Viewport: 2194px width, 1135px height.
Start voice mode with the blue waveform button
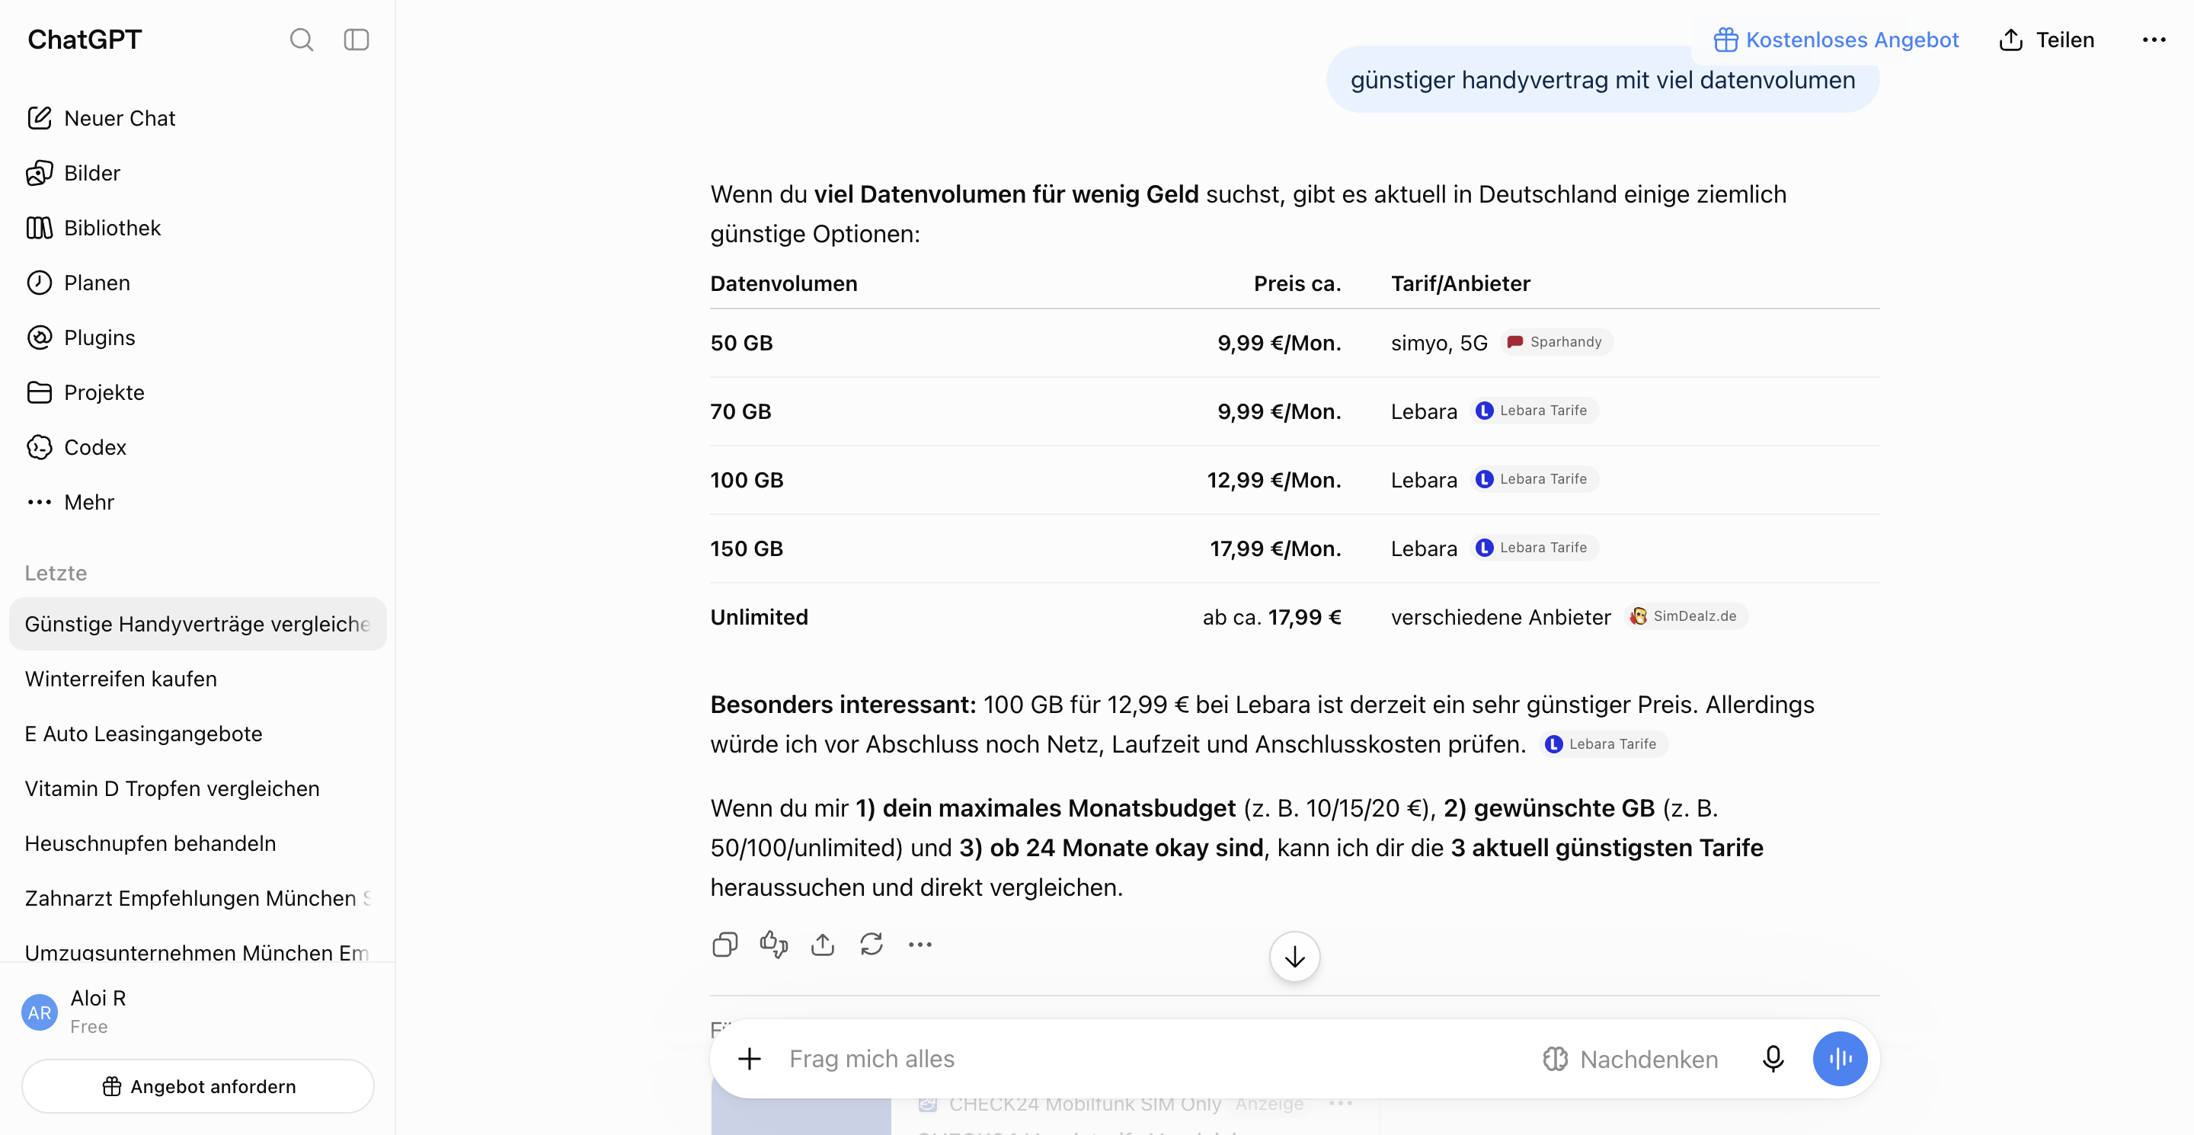pos(1840,1058)
